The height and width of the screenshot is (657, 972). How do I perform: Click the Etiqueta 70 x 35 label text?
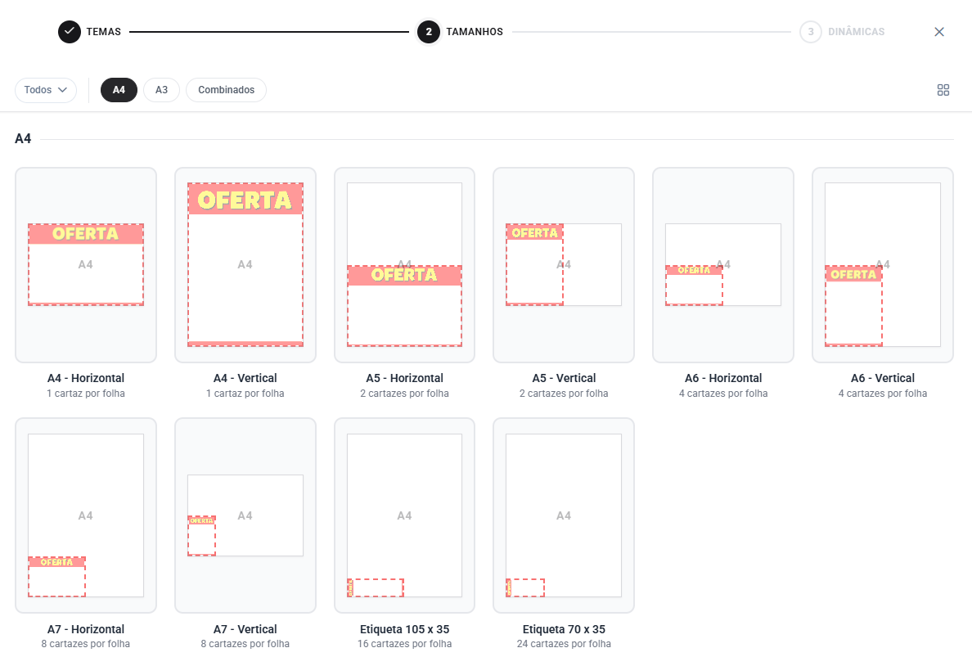[x=564, y=629]
